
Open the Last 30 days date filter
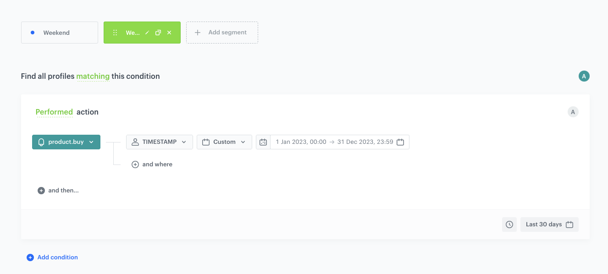549,225
